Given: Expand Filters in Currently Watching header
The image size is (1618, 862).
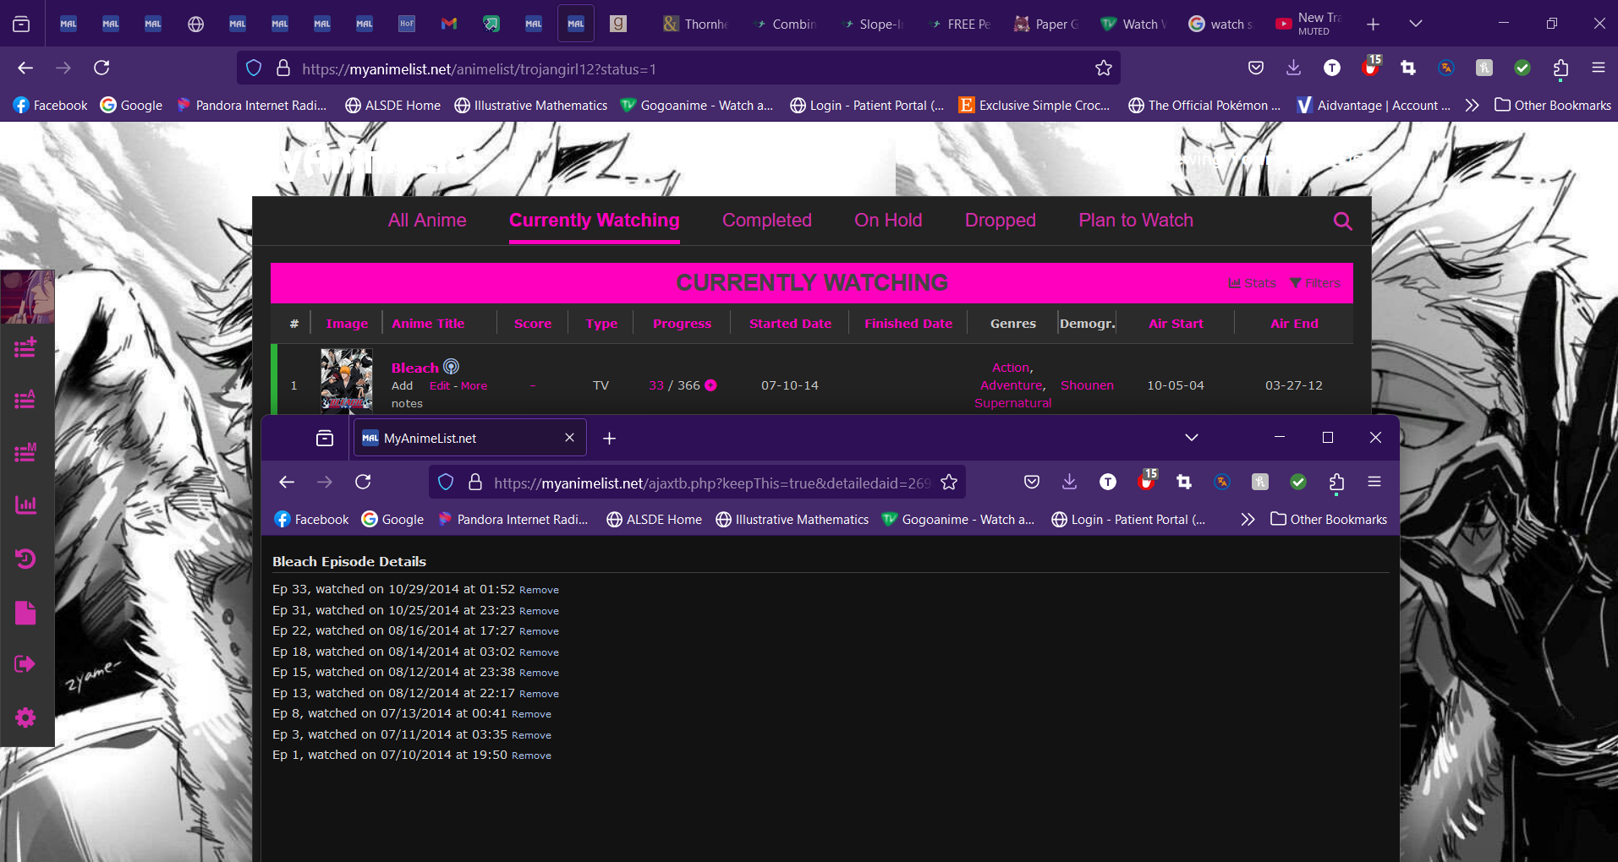Looking at the screenshot, I should pyautogui.click(x=1315, y=283).
